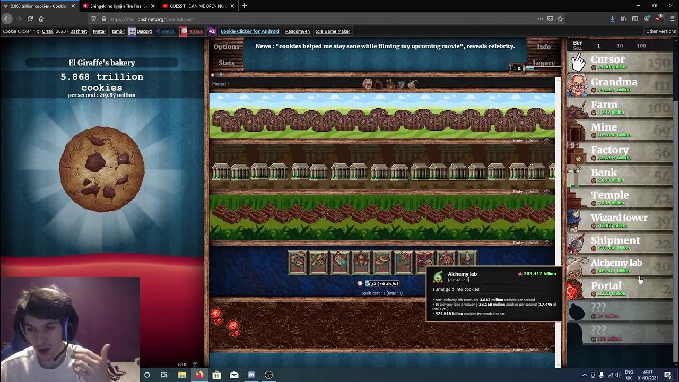The image size is (679, 382).
Task: Open a new browser tab
Action: pos(244,6)
